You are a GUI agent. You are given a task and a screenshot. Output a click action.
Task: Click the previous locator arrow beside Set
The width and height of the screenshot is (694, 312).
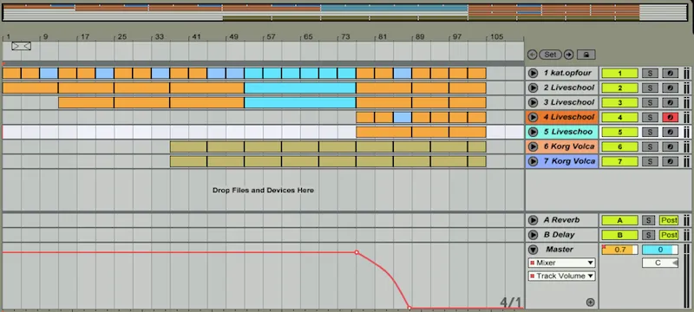532,55
